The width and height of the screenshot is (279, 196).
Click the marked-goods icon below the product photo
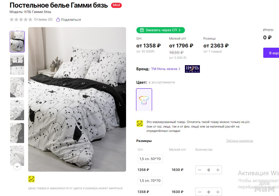click(31, 179)
